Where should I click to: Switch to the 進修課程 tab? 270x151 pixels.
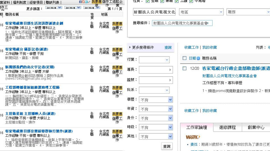point(227,128)
